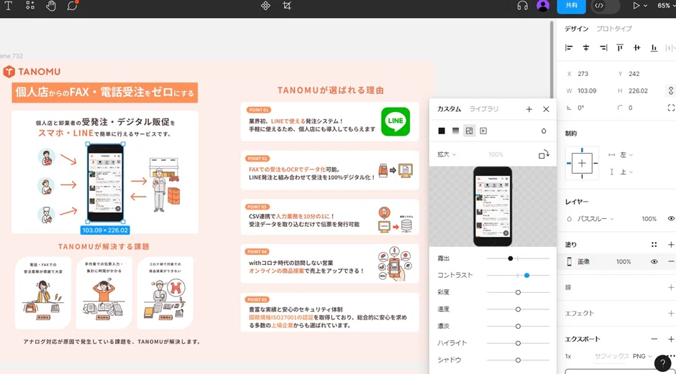Close the image fill popup
The image size is (676, 374).
pyautogui.click(x=547, y=109)
